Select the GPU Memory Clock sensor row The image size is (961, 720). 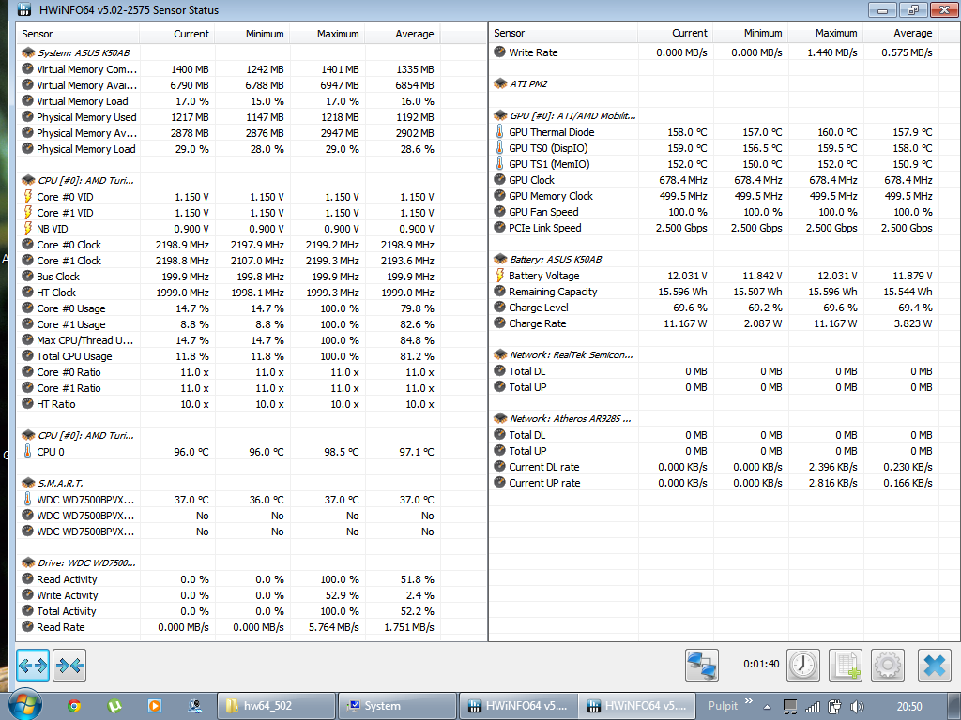(714, 195)
